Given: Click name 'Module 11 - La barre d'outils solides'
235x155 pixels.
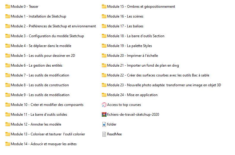Looking at the screenshot, I should click(39, 115).
